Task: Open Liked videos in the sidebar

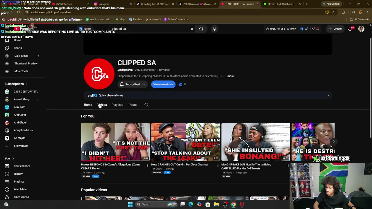Action: (x=21, y=197)
